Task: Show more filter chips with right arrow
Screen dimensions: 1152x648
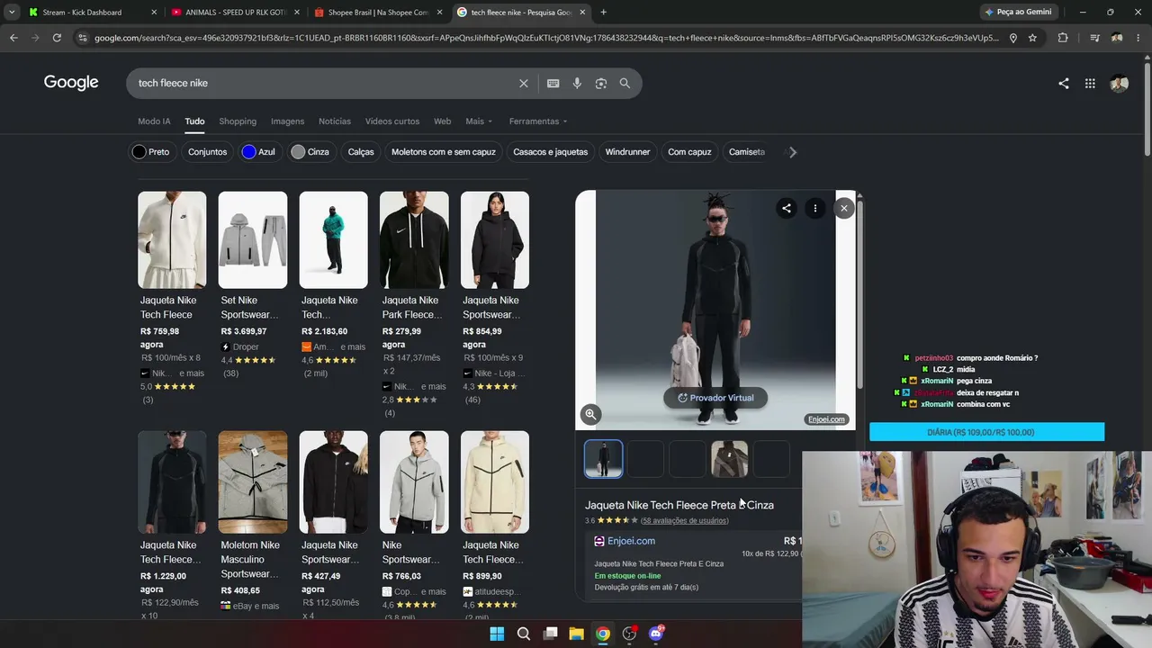Action: [x=793, y=152]
